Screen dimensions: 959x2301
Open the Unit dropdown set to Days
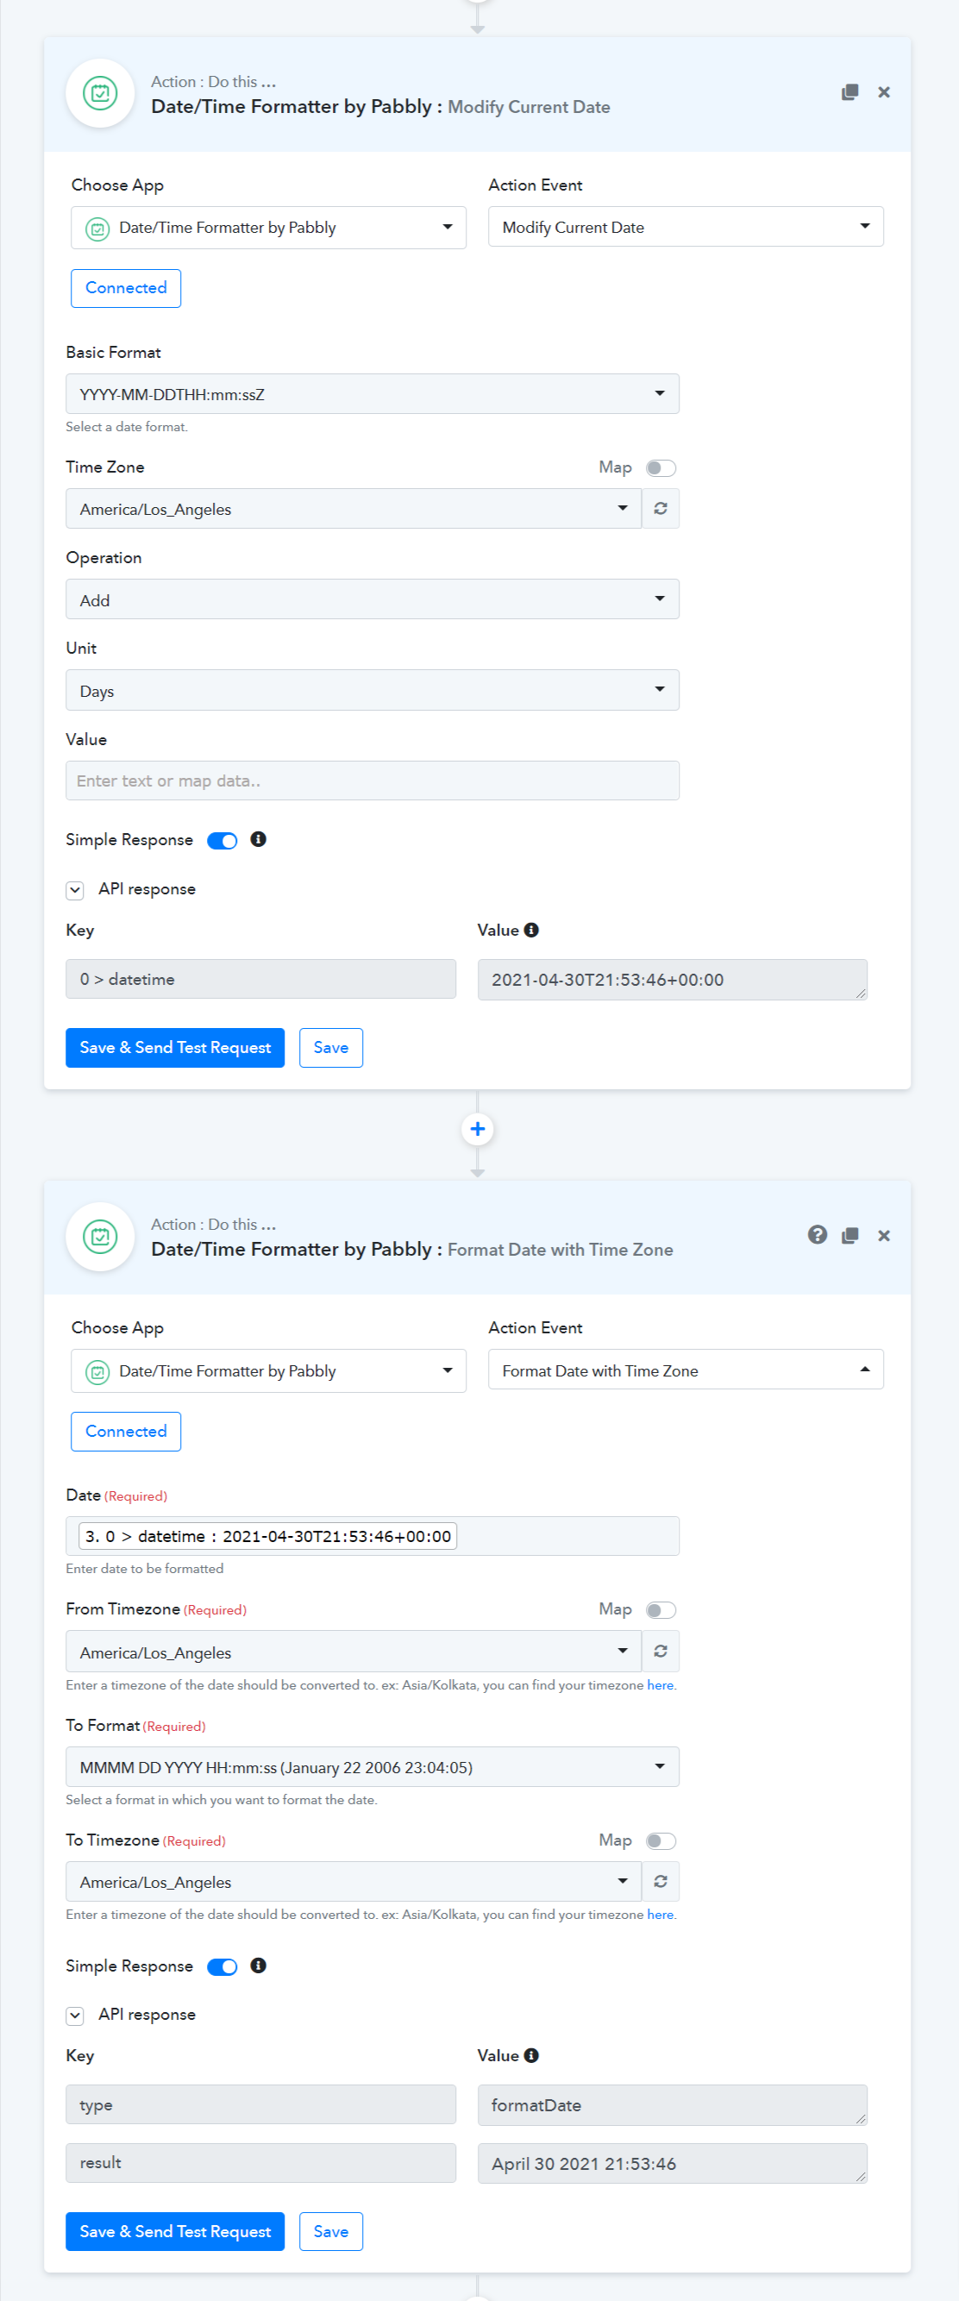point(373,691)
